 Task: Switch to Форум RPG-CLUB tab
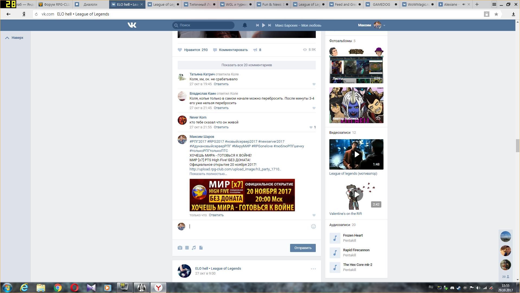click(x=54, y=4)
